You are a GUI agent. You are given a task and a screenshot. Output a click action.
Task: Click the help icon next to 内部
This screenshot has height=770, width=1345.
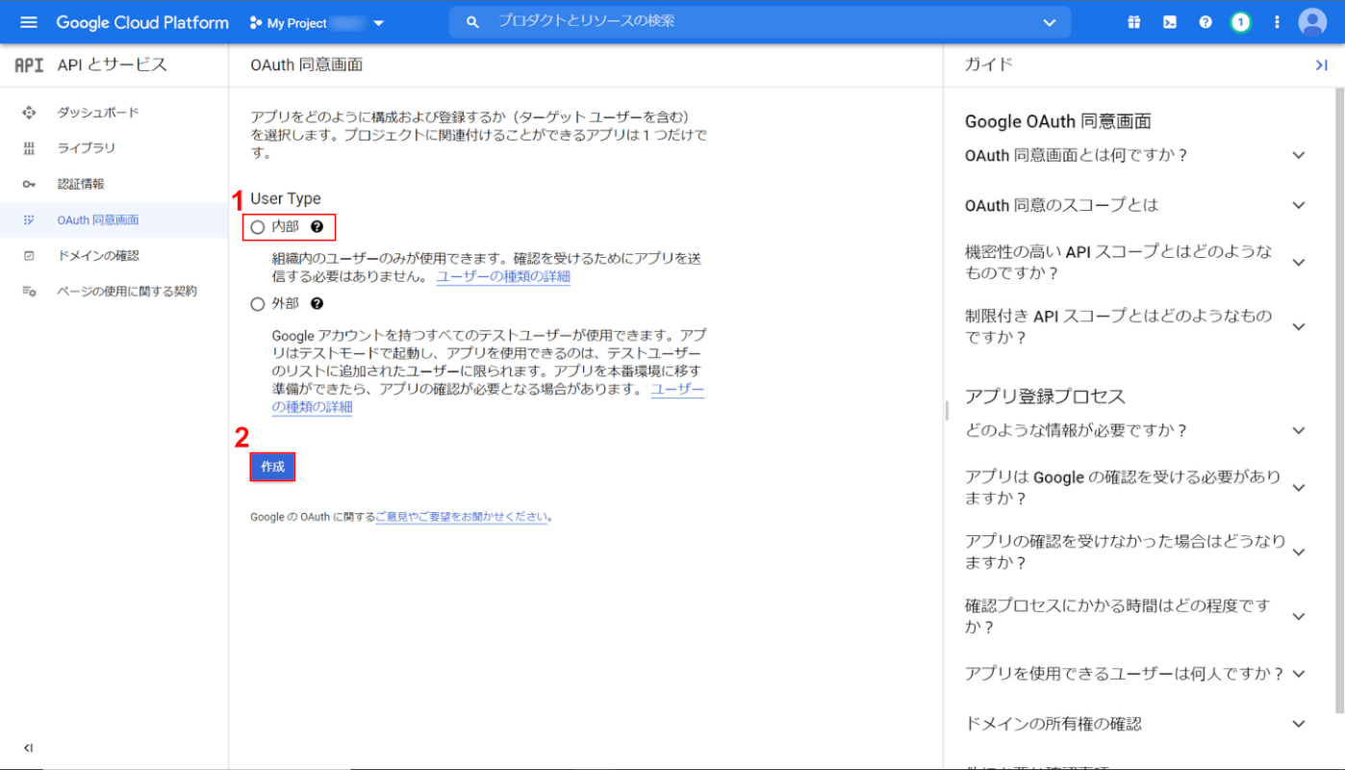pyautogui.click(x=317, y=227)
